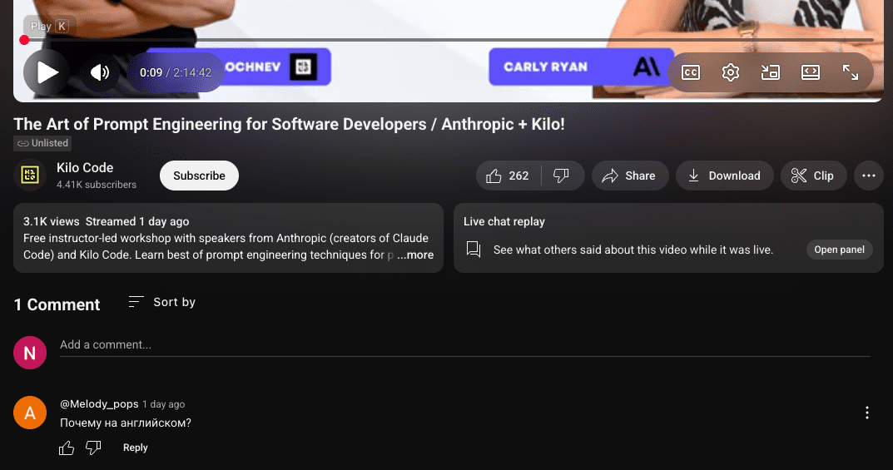Seek on the video progress bar

(449, 40)
